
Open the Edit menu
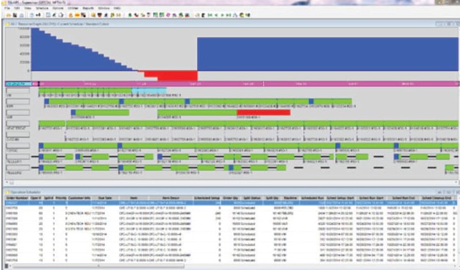(17, 8)
